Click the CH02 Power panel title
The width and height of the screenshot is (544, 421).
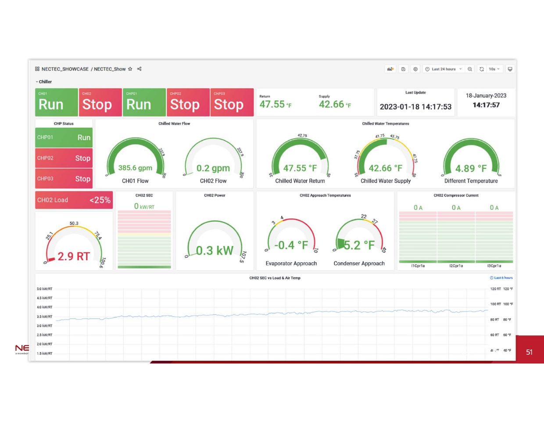point(215,196)
